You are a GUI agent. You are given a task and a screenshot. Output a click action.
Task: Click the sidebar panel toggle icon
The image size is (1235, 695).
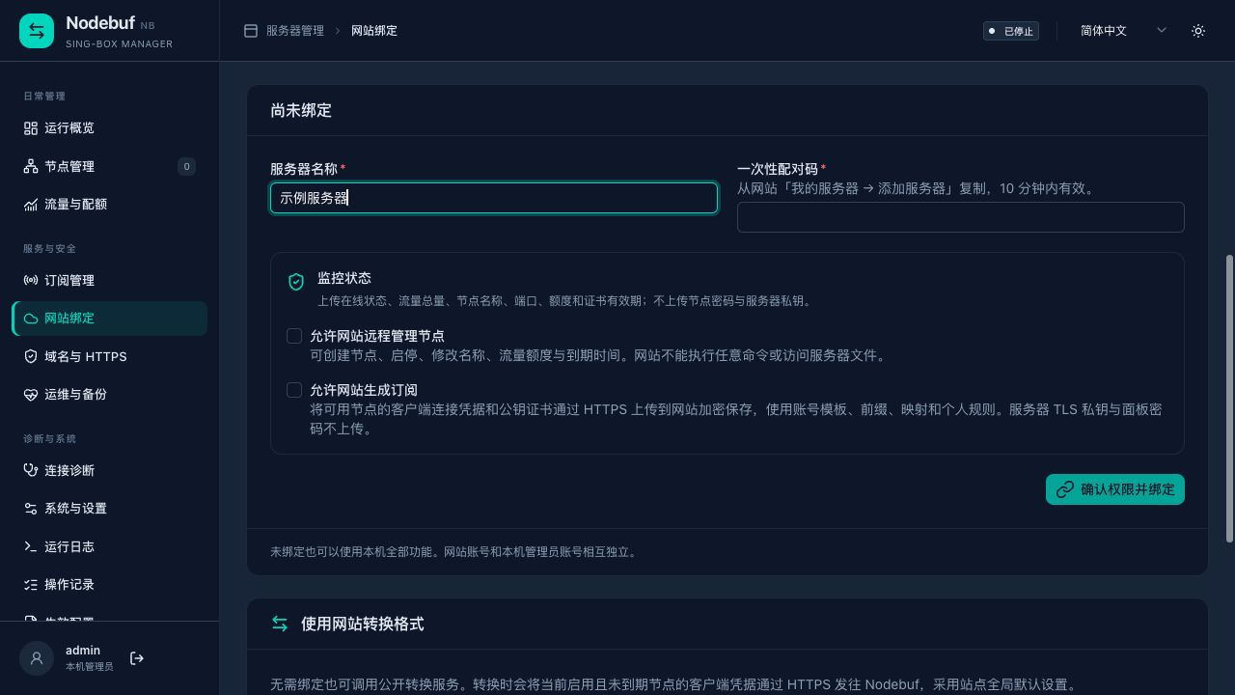251,31
